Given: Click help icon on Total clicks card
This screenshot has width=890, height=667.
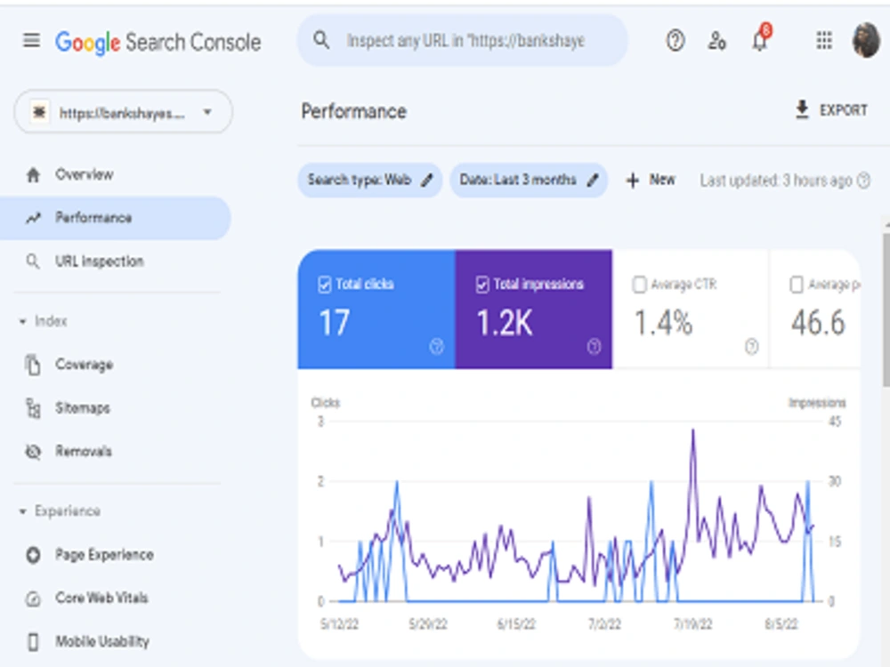Looking at the screenshot, I should coord(436,346).
